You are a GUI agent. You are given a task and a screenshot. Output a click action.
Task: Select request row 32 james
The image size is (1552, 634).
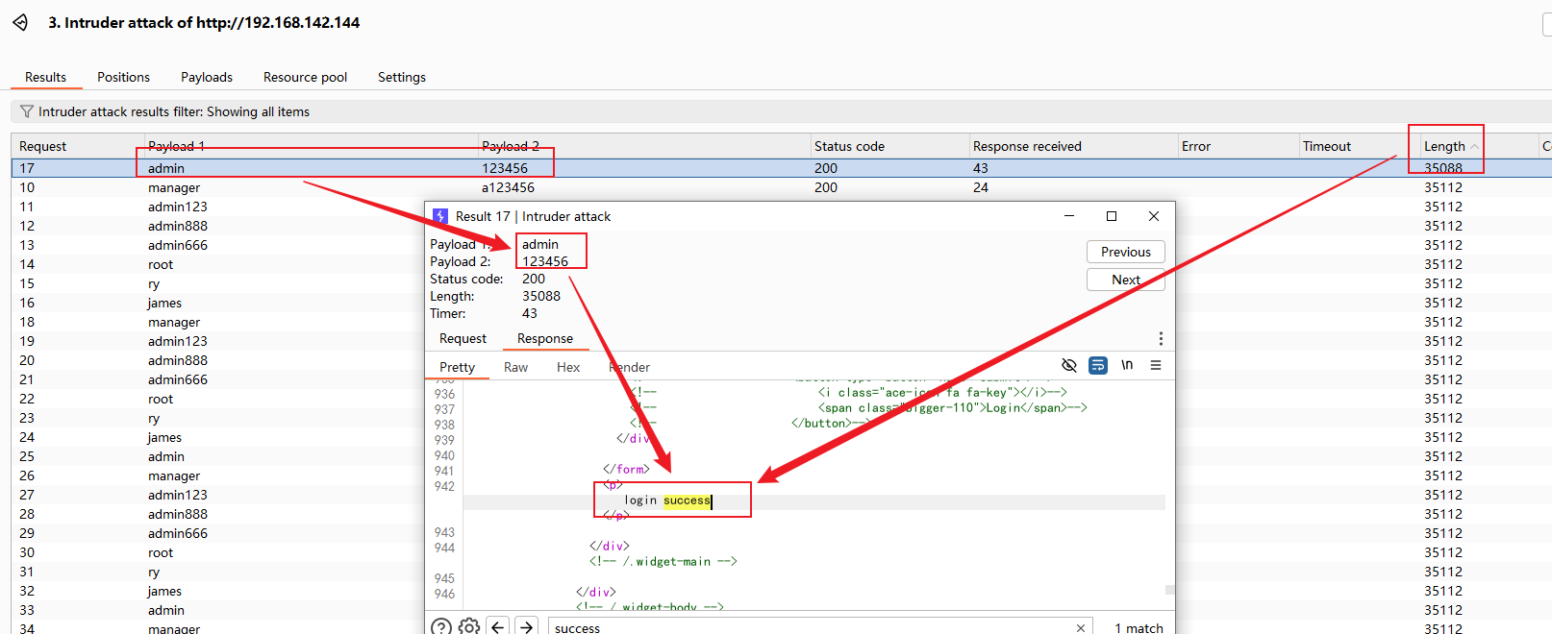pyautogui.click(x=218, y=591)
